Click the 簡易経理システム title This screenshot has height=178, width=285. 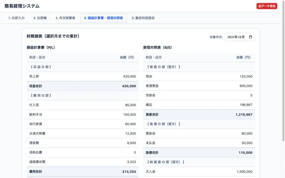tap(22, 6)
